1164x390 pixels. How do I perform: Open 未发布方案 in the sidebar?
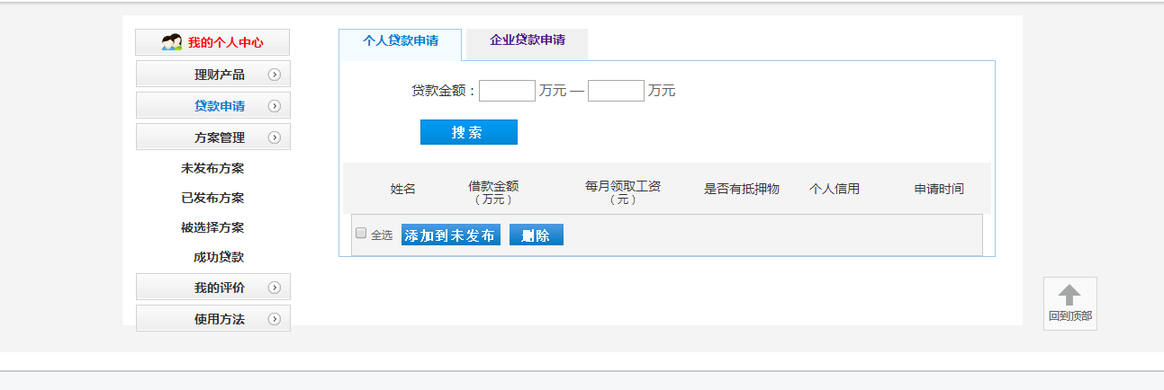[212, 168]
